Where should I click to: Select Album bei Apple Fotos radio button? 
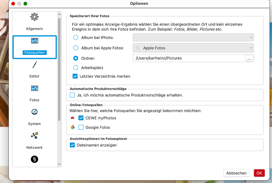tap(76, 48)
